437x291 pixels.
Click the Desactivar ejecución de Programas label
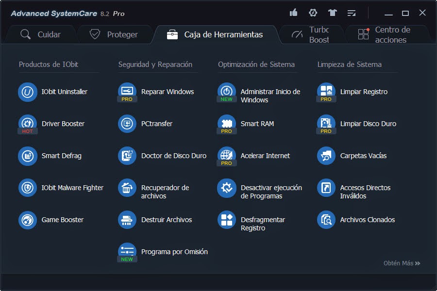271,192
